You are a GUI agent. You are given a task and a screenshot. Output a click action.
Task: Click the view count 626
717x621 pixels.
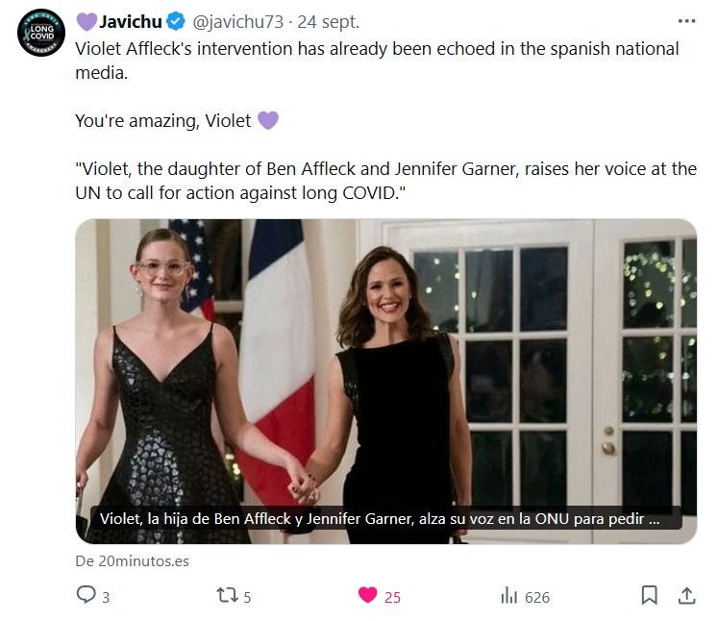point(537,597)
